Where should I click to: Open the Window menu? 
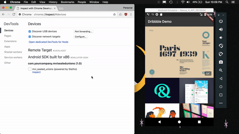[94, 2]
